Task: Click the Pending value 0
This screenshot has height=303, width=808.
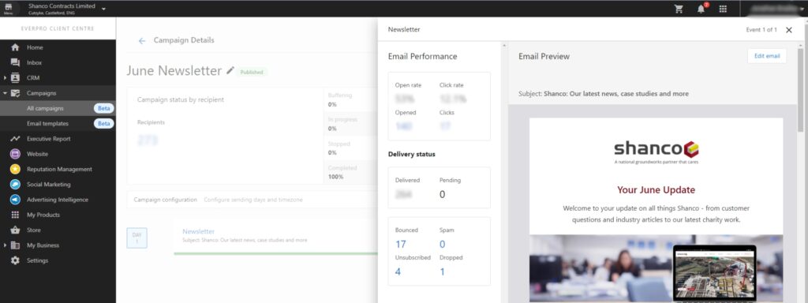Action: 442,194
